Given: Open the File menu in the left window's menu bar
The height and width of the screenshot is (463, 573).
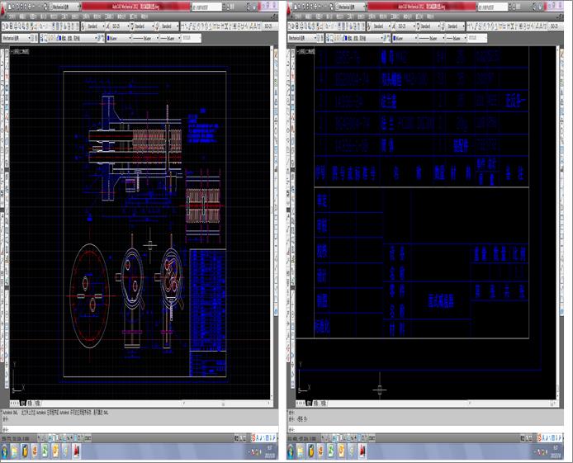Looking at the screenshot, I should [12, 17].
